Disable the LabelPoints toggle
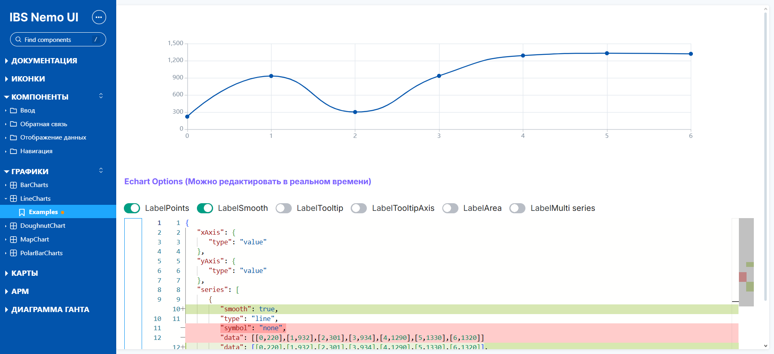Screen dimensions: 774x354 (x=132, y=208)
